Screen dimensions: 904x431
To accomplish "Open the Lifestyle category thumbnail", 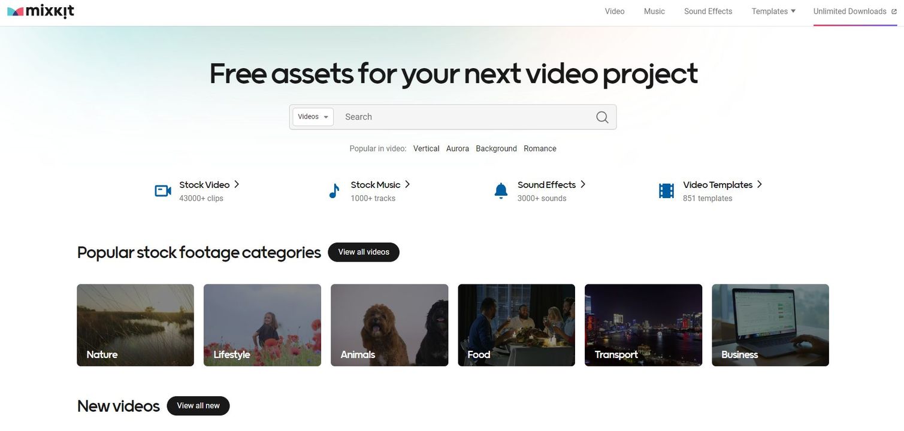I will (262, 325).
